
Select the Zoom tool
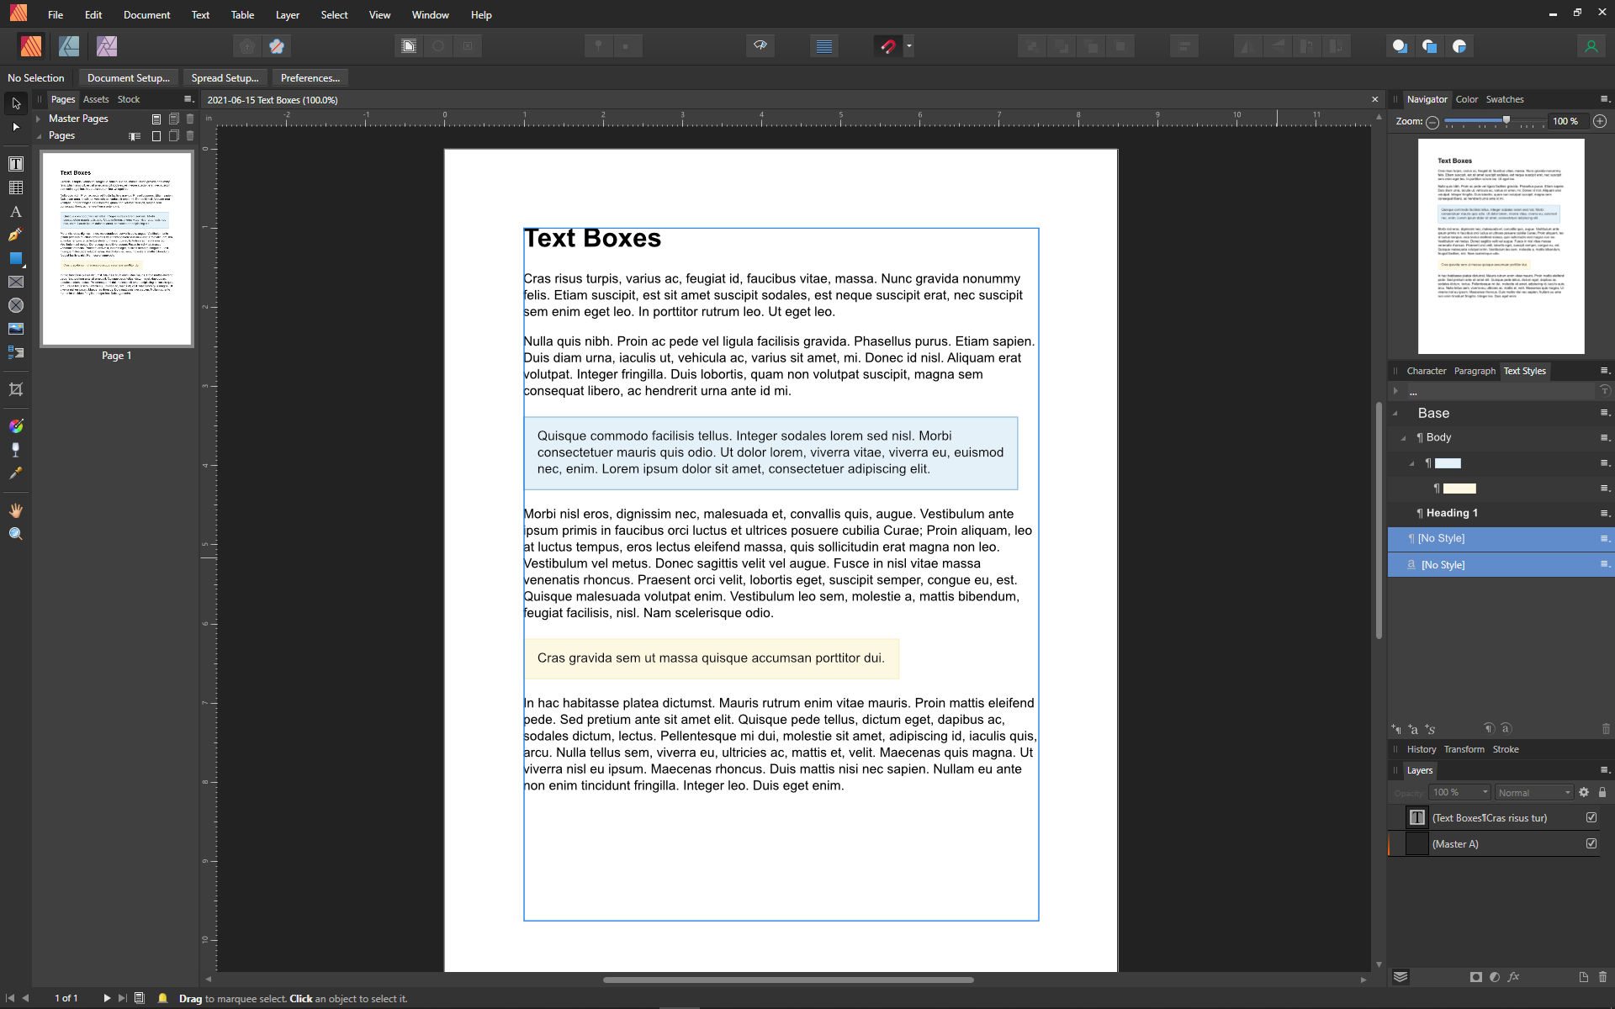[15, 533]
